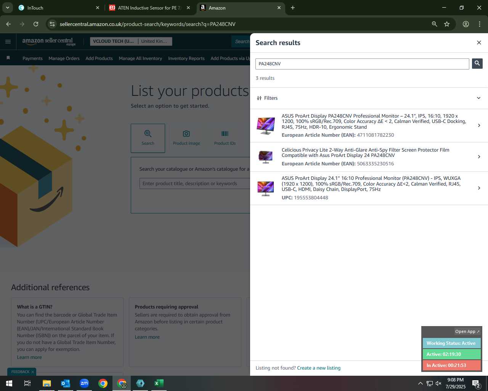Open chevron for ASUS ProArt UPC 195553804448 result
488x391 pixels.
pyautogui.click(x=479, y=188)
